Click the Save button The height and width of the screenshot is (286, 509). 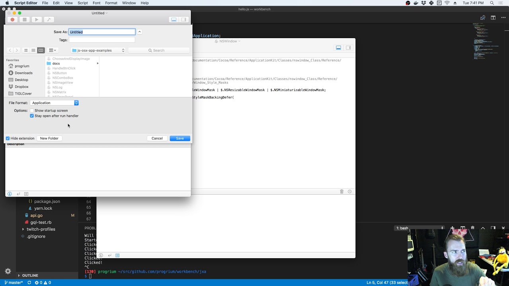pyautogui.click(x=180, y=138)
